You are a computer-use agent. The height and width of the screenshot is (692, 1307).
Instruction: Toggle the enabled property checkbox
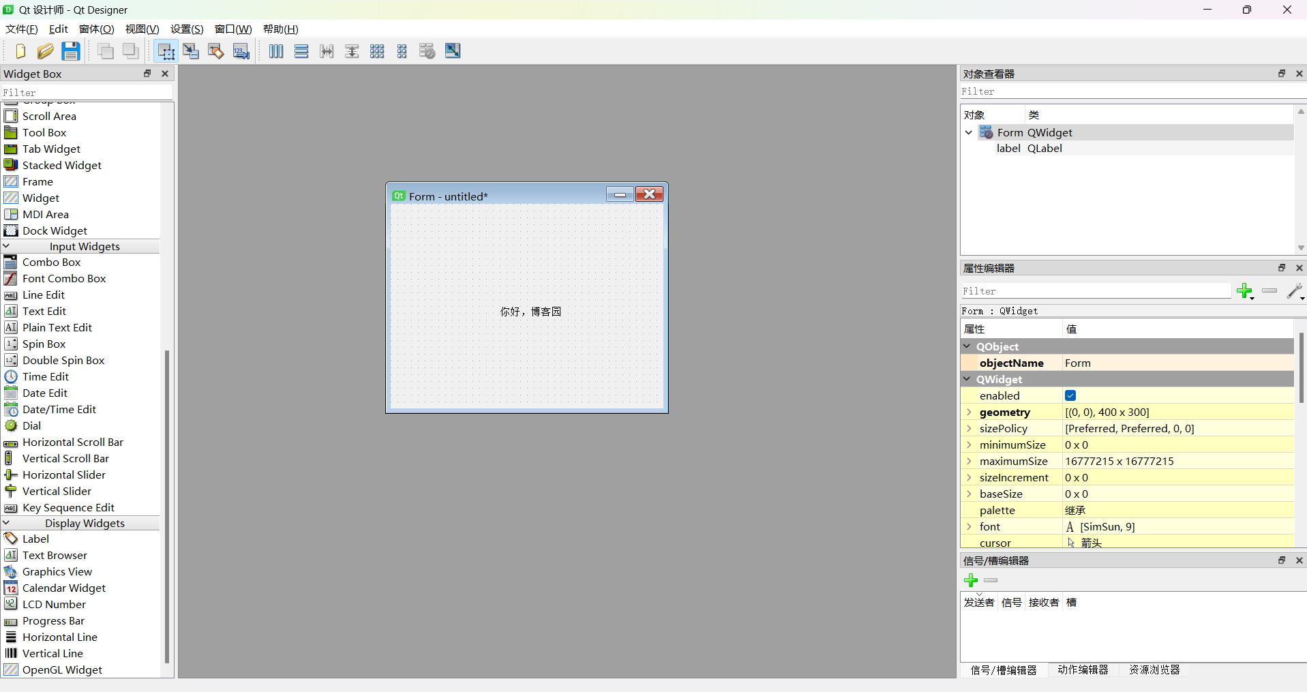1070,395
